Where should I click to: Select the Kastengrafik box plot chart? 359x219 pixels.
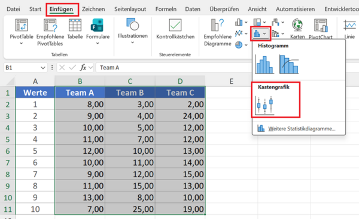pos(265,106)
